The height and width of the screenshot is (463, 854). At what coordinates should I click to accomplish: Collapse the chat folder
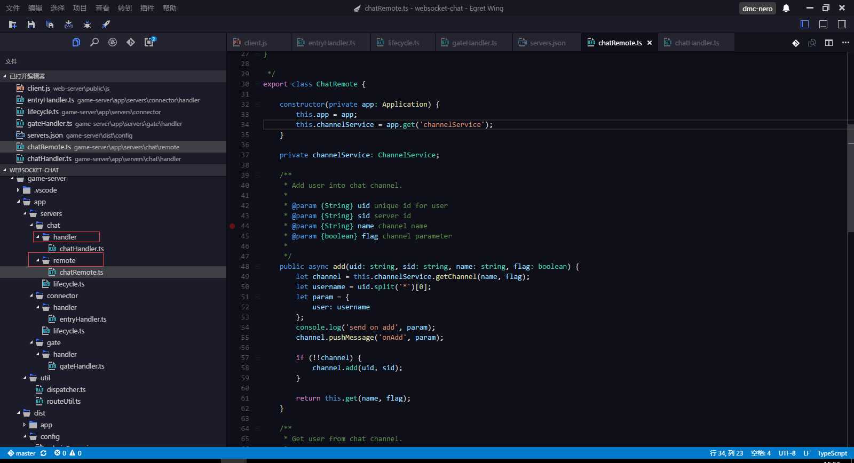pyautogui.click(x=31, y=226)
